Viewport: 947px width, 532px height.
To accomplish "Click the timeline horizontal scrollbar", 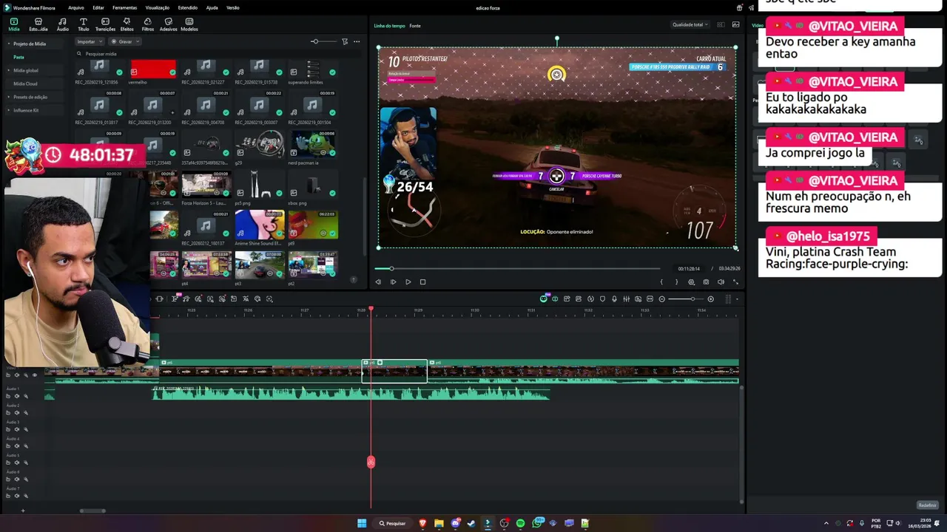I will point(92,511).
